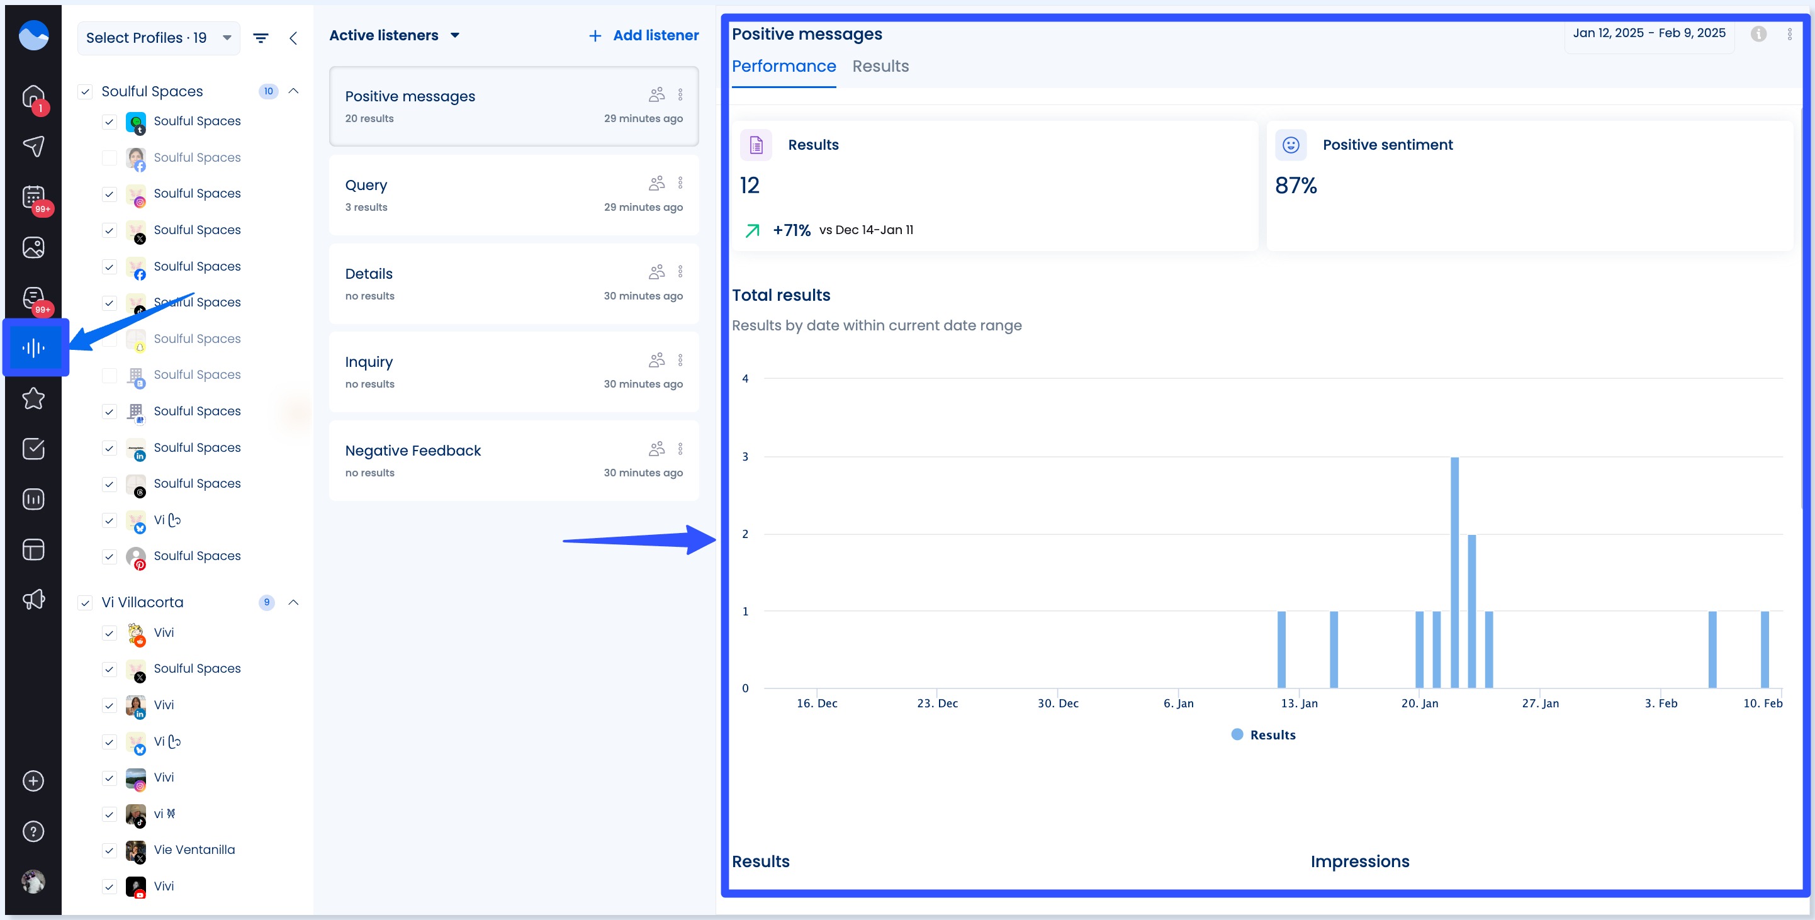Open the Inbox messages icon
Screen dimensions: 1815x920
click(33, 298)
